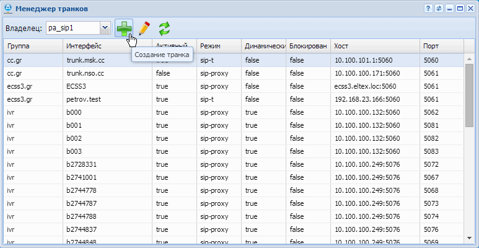Viewport: 479px width, 248px height.
Task: Click the green refresh arrows icon
Action: 164,29
